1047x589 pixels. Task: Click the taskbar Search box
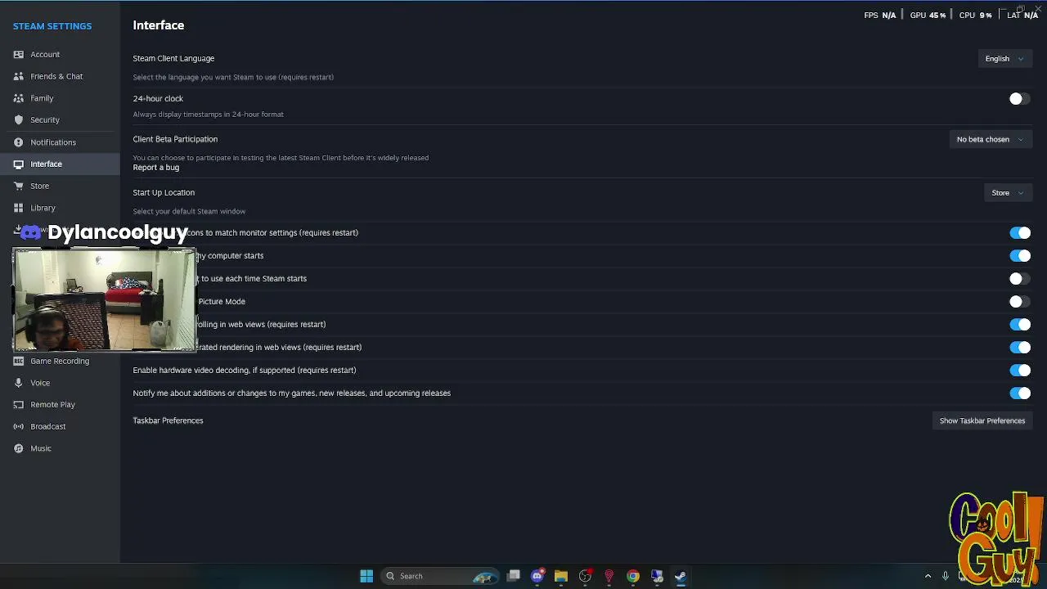click(442, 576)
